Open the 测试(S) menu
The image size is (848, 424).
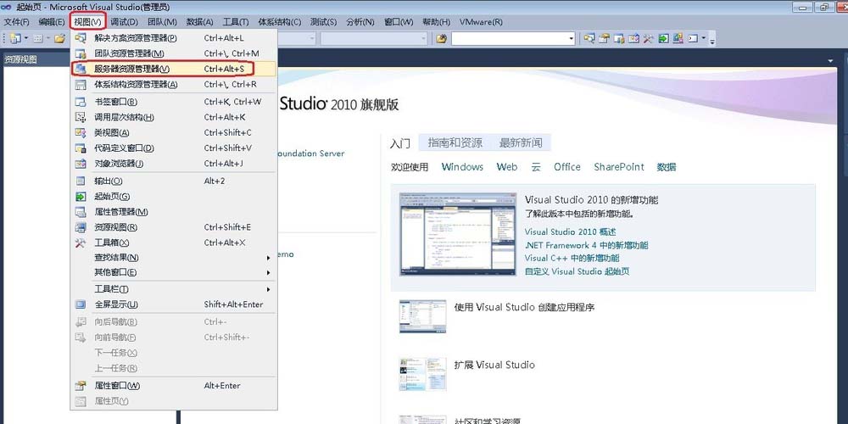323,22
